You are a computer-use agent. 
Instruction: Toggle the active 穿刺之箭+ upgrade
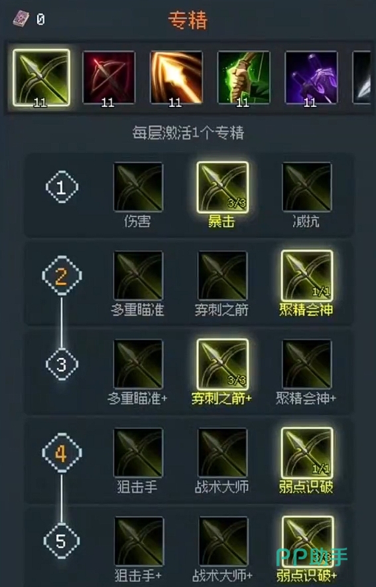pyautogui.click(x=222, y=364)
